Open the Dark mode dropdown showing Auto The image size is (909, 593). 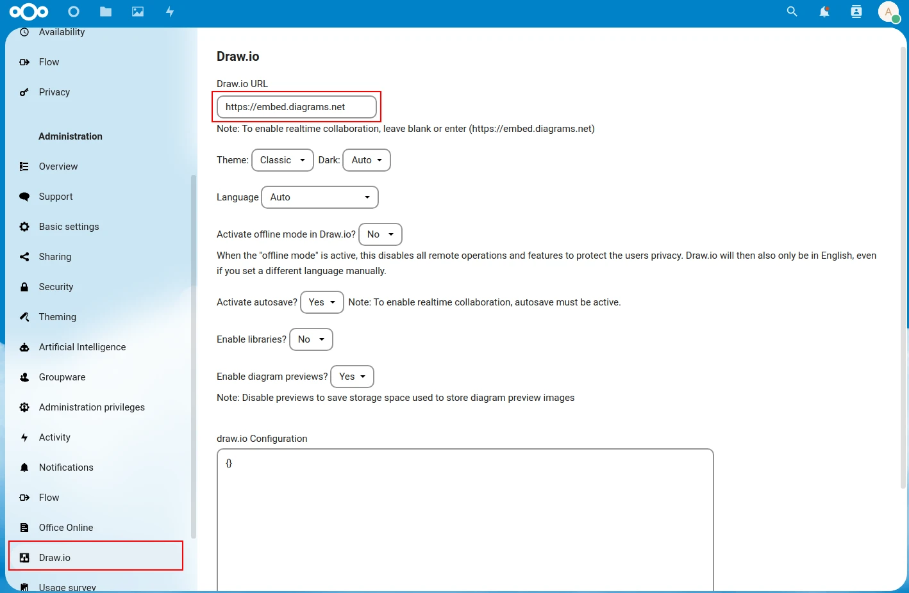pos(367,160)
